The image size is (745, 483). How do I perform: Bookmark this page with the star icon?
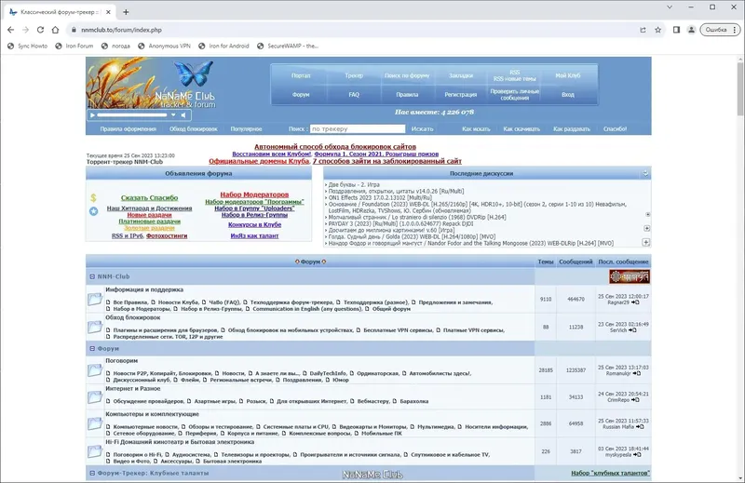pos(658,30)
